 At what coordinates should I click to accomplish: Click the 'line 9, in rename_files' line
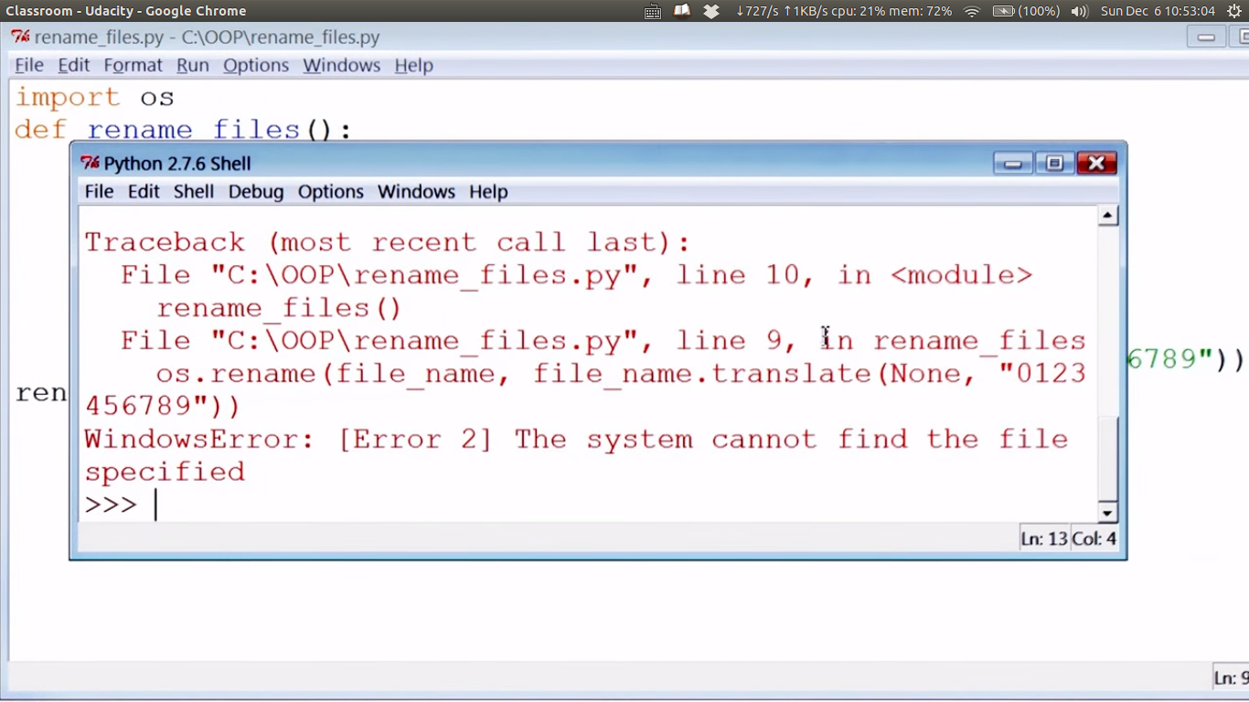[603, 341]
